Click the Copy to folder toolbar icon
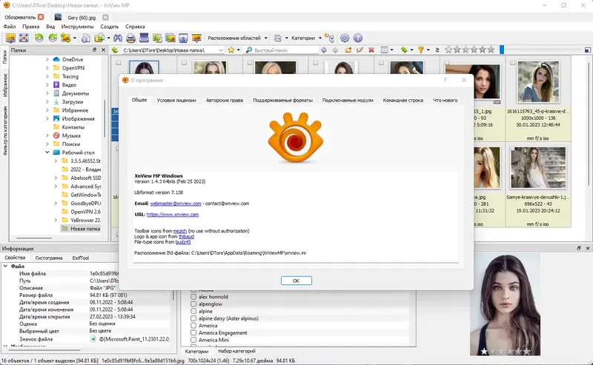593x365 pixels. pos(99,38)
